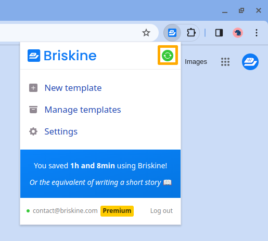Click the New template plus icon
This screenshot has width=268, height=241.
pos(33,88)
